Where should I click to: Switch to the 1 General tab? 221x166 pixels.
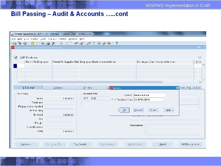tap(28, 88)
